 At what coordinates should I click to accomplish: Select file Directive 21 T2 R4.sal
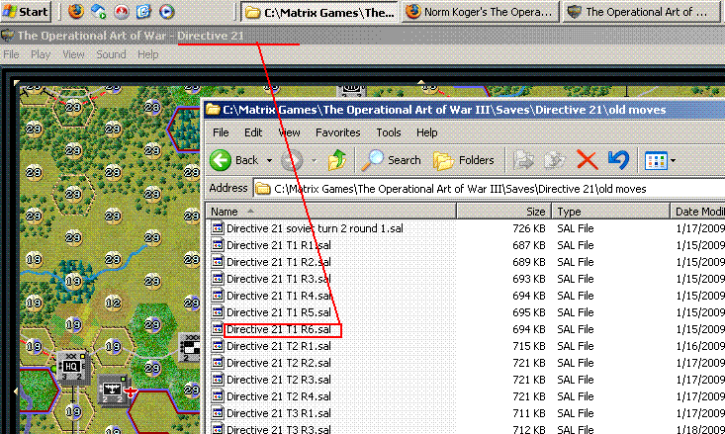click(278, 396)
